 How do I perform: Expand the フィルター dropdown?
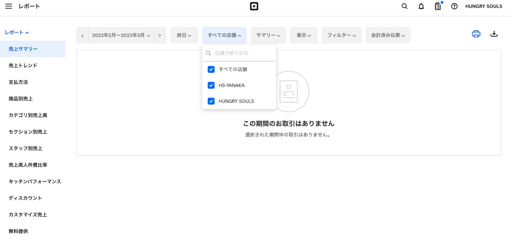(341, 35)
